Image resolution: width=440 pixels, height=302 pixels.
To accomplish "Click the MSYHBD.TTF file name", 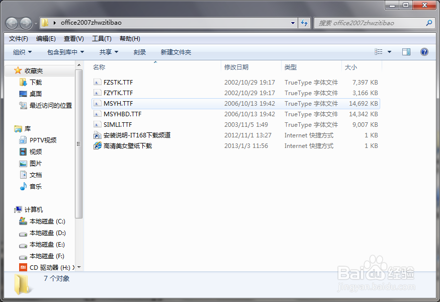I will click(x=122, y=114).
